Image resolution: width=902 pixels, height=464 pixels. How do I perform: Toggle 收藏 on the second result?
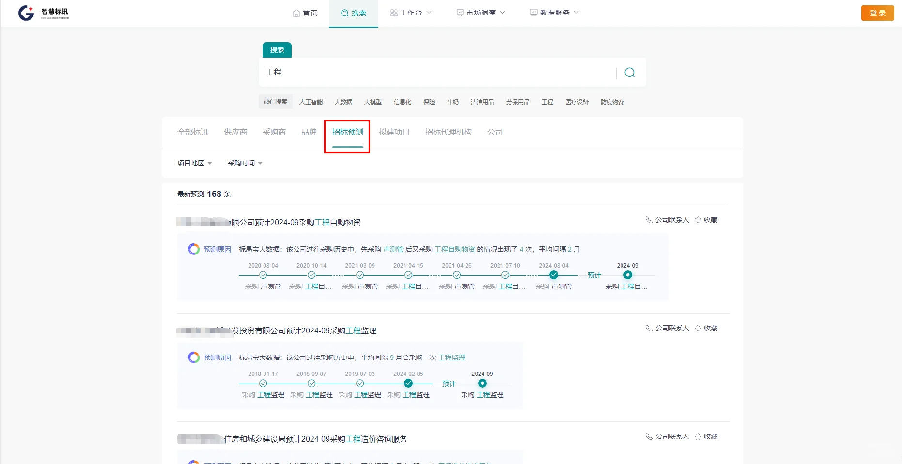[698, 328]
